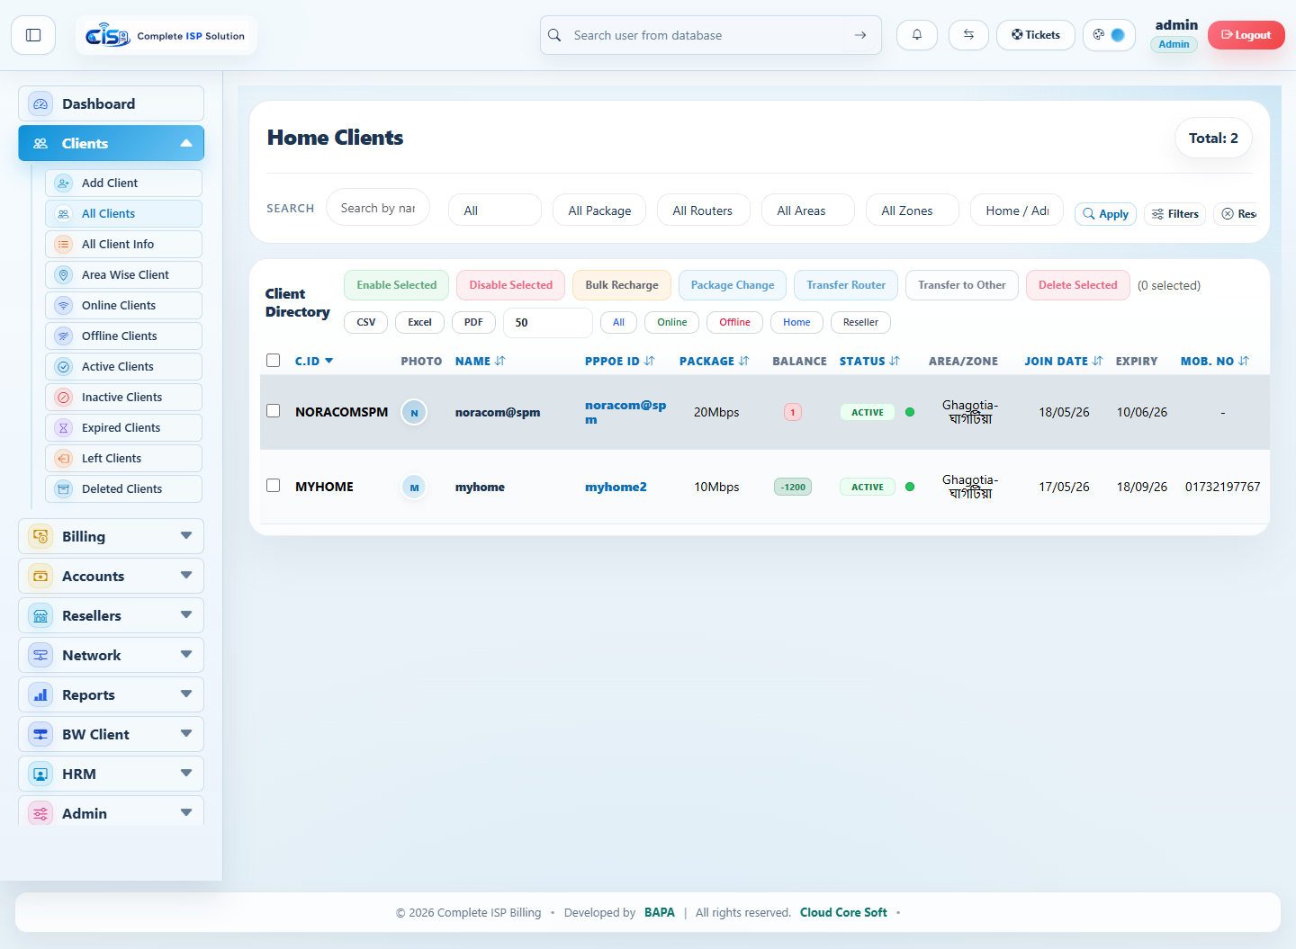Click the Inactive Clients blocked icon

coord(64,398)
